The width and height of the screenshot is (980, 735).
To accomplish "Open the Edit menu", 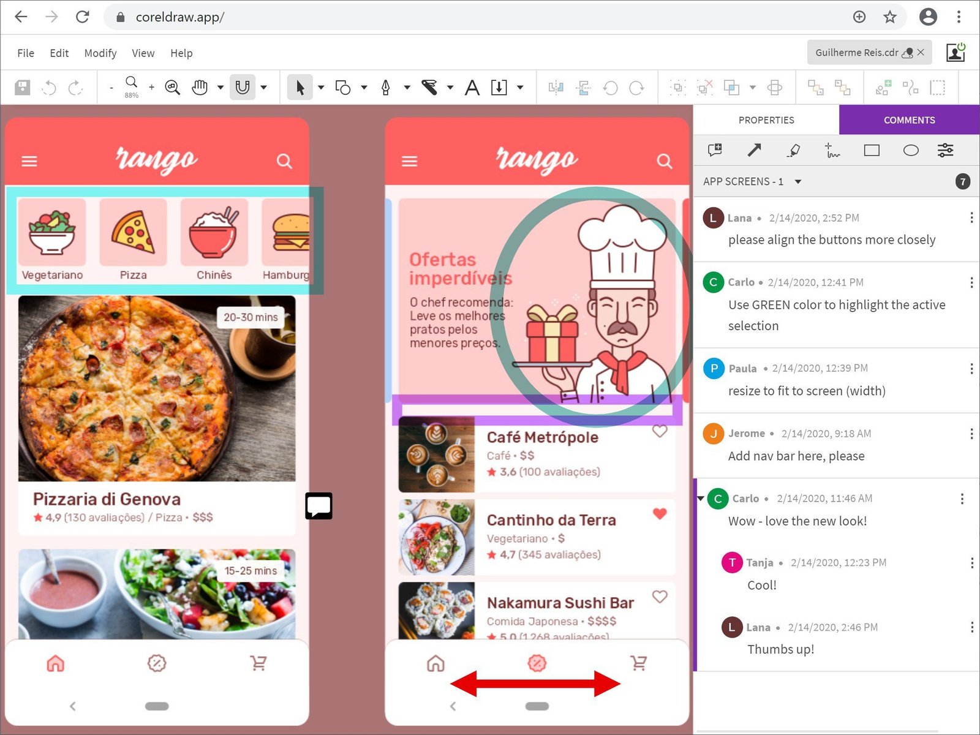I will [x=59, y=53].
